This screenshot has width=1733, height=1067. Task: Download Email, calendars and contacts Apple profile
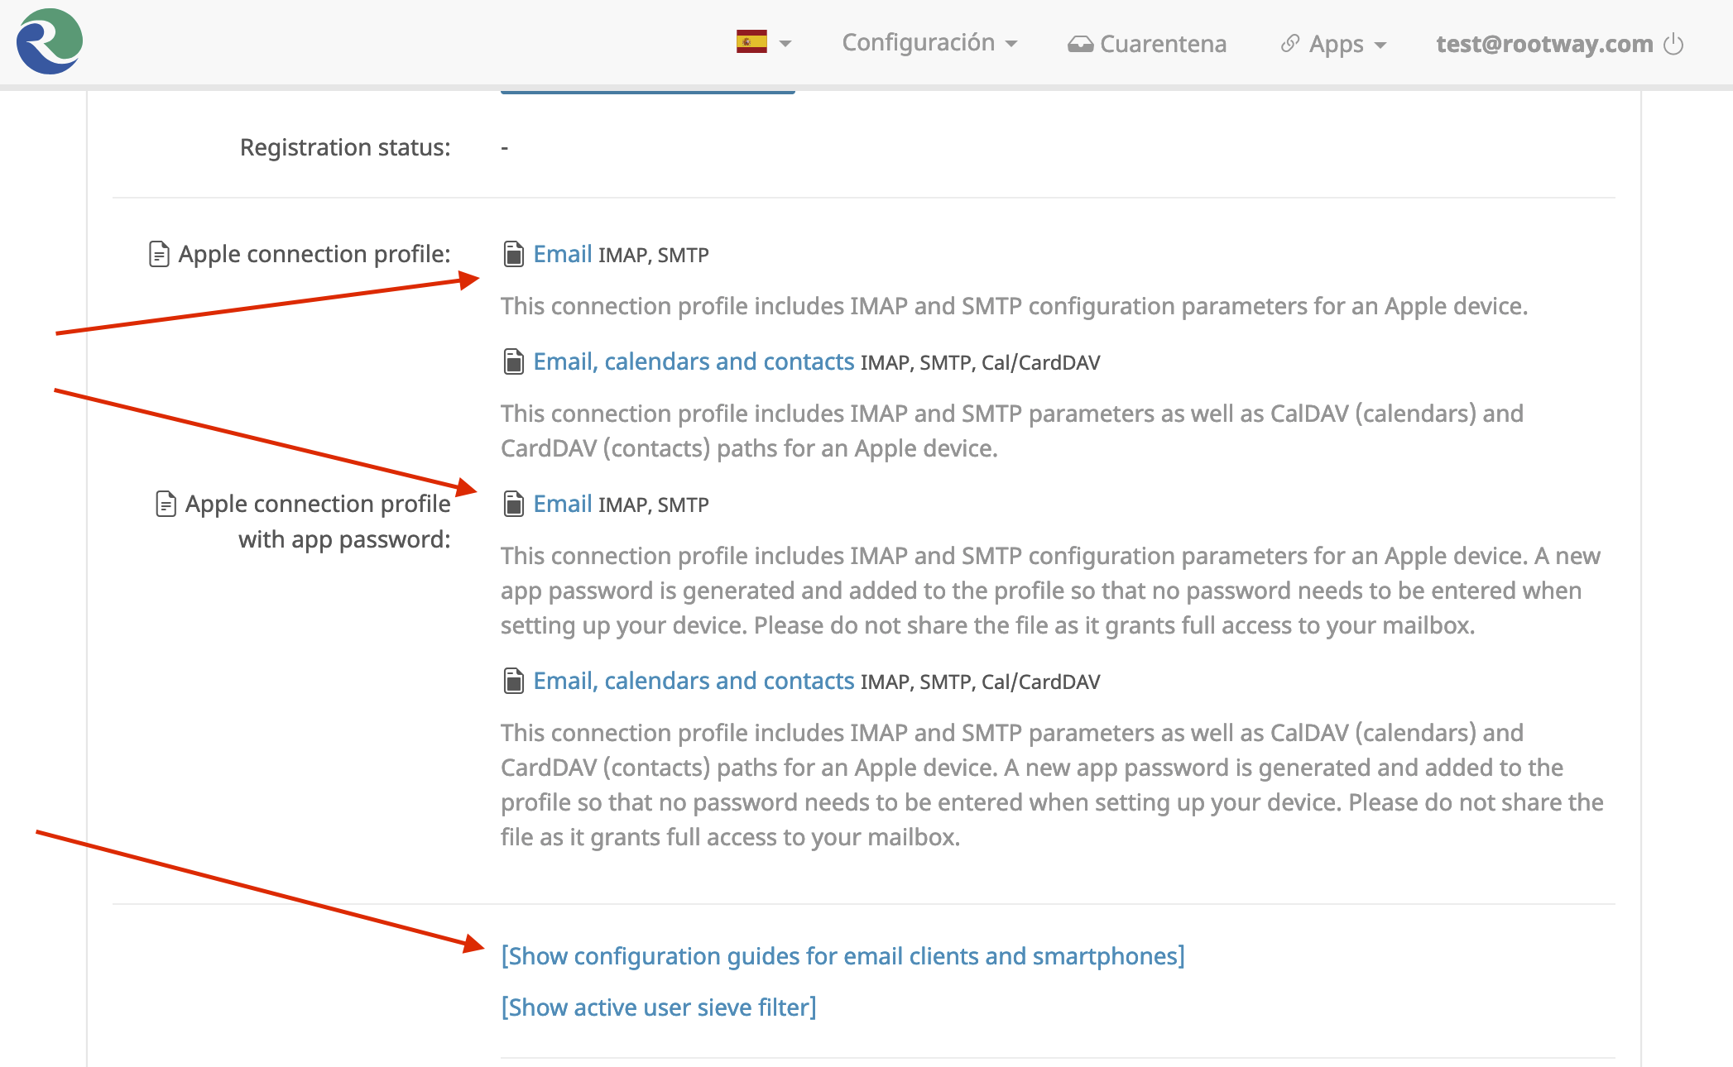click(x=694, y=361)
